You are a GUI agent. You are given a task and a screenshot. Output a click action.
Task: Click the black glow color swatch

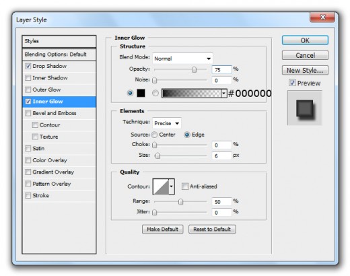pos(141,93)
